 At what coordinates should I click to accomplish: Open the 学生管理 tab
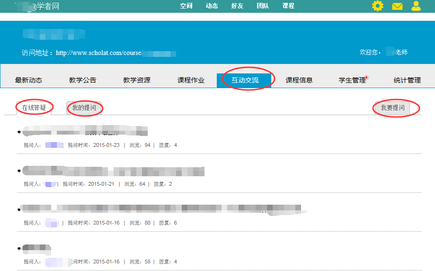[x=353, y=80]
